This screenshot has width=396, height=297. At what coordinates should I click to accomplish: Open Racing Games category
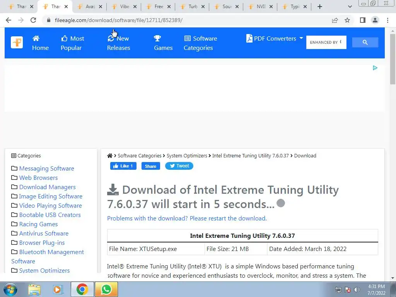38,224
